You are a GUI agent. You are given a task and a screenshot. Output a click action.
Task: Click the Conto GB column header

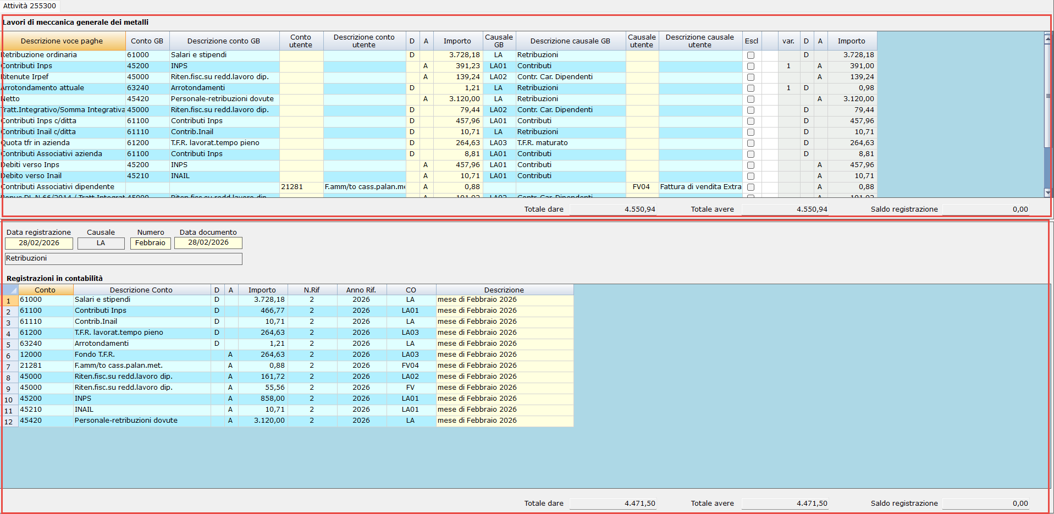147,41
